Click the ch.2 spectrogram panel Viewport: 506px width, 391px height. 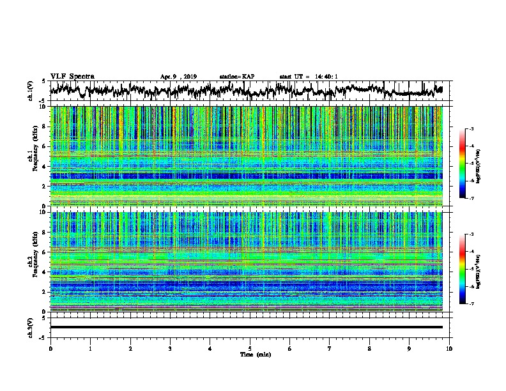point(247,262)
